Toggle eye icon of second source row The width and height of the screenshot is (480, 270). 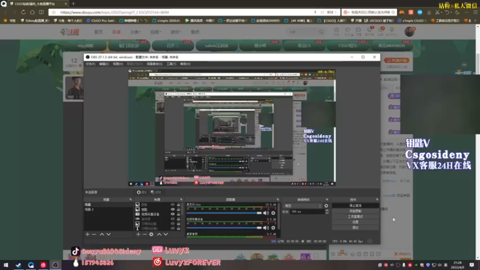pos(173,209)
